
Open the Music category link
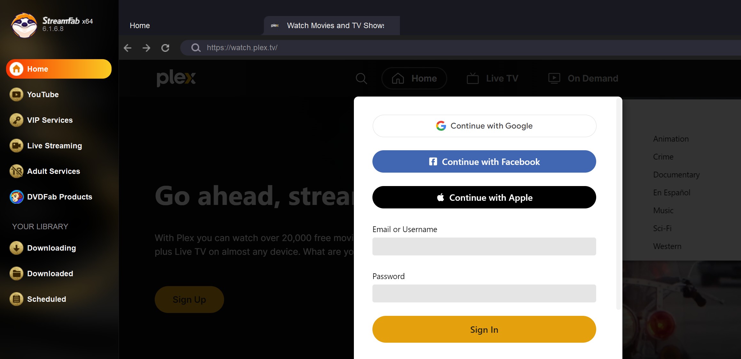tap(663, 211)
